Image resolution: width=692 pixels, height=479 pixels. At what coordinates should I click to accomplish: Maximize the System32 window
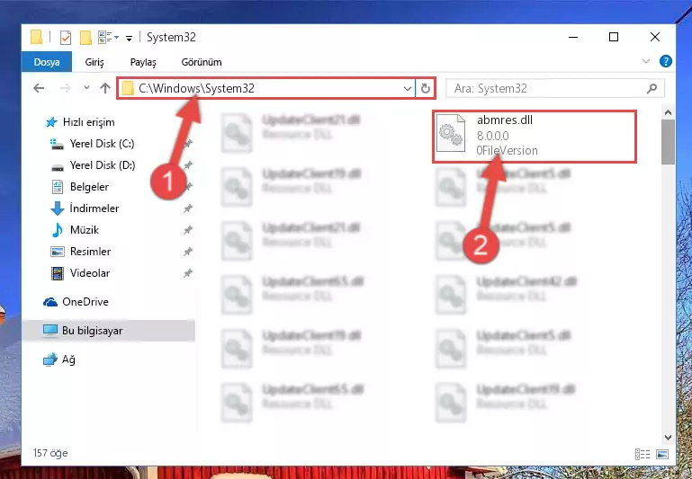(614, 37)
